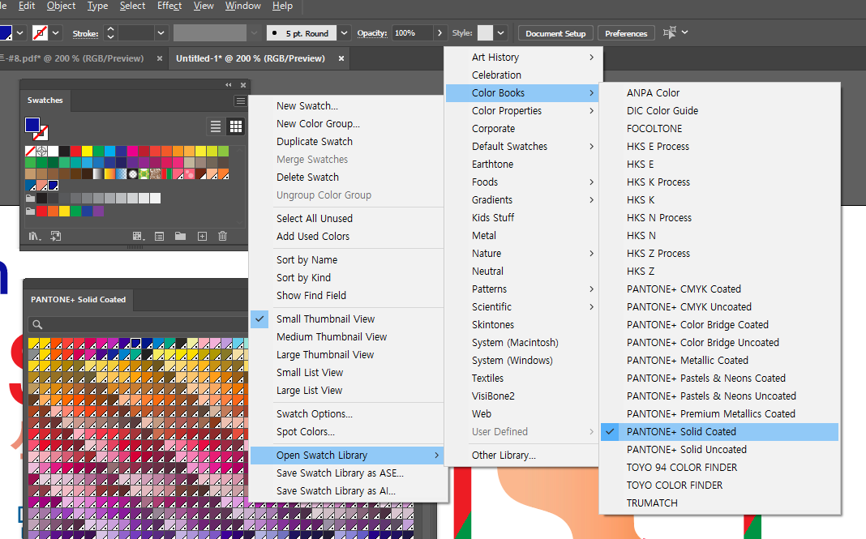The image size is (866, 539).
Task: Click the Opacity 100% input field
Action: 411,33
